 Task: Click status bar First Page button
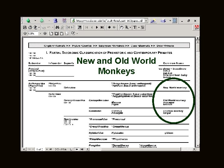[29, 149]
